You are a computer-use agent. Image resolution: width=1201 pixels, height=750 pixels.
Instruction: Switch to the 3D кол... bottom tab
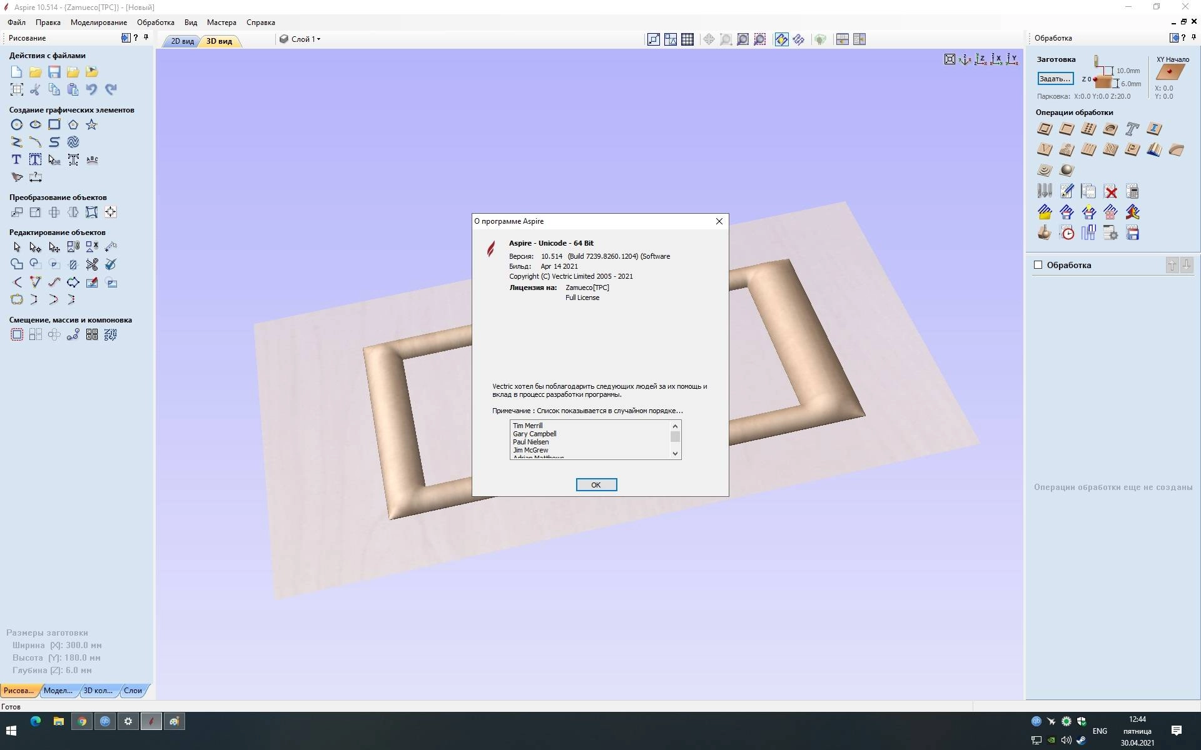(x=98, y=691)
